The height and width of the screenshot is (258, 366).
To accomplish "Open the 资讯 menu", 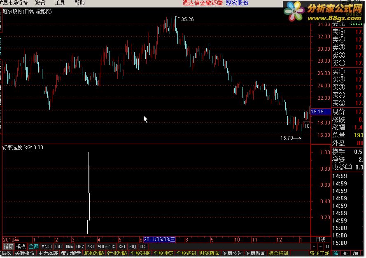I will click(x=40, y=3).
